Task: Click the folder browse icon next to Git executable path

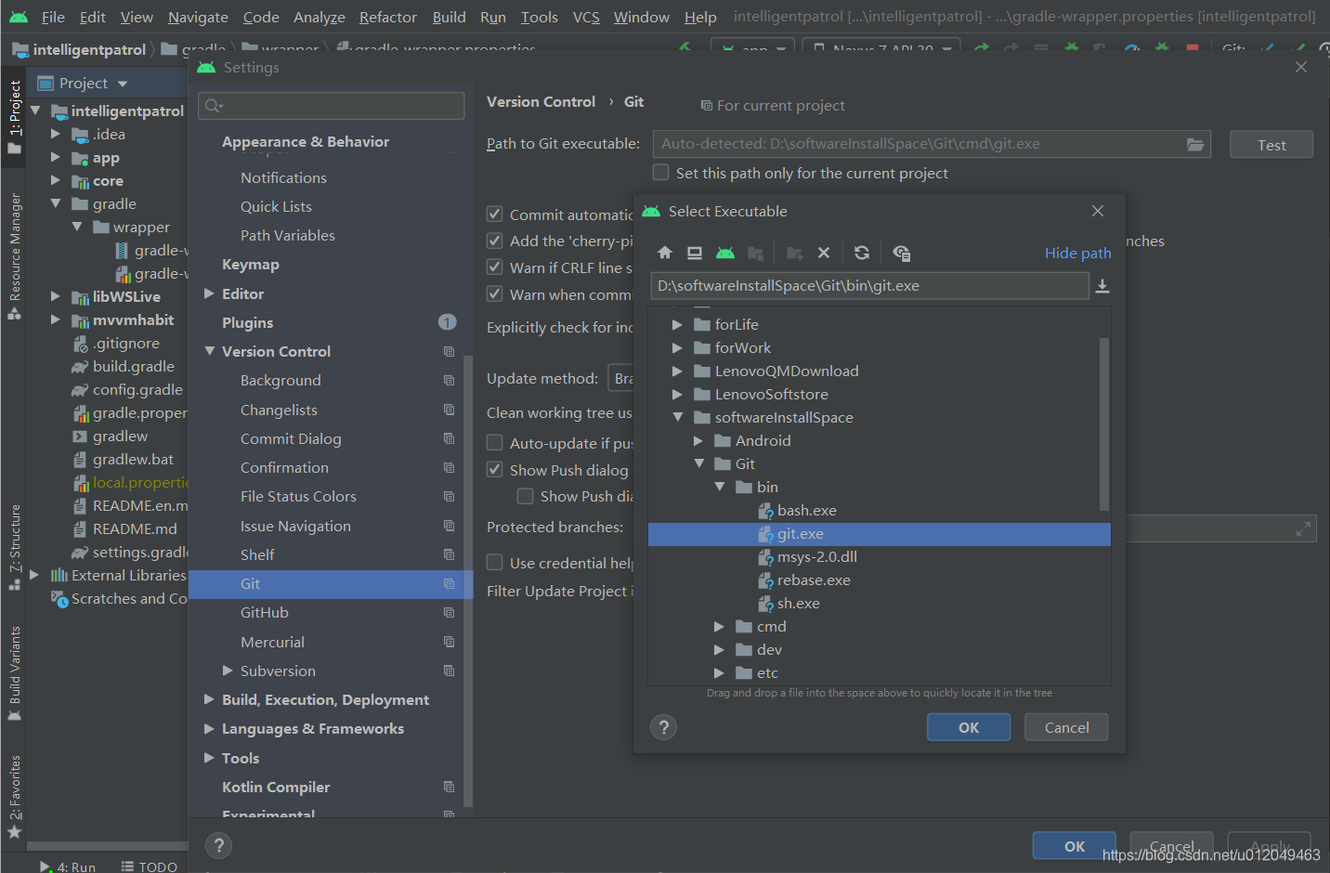Action: click(x=1196, y=144)
